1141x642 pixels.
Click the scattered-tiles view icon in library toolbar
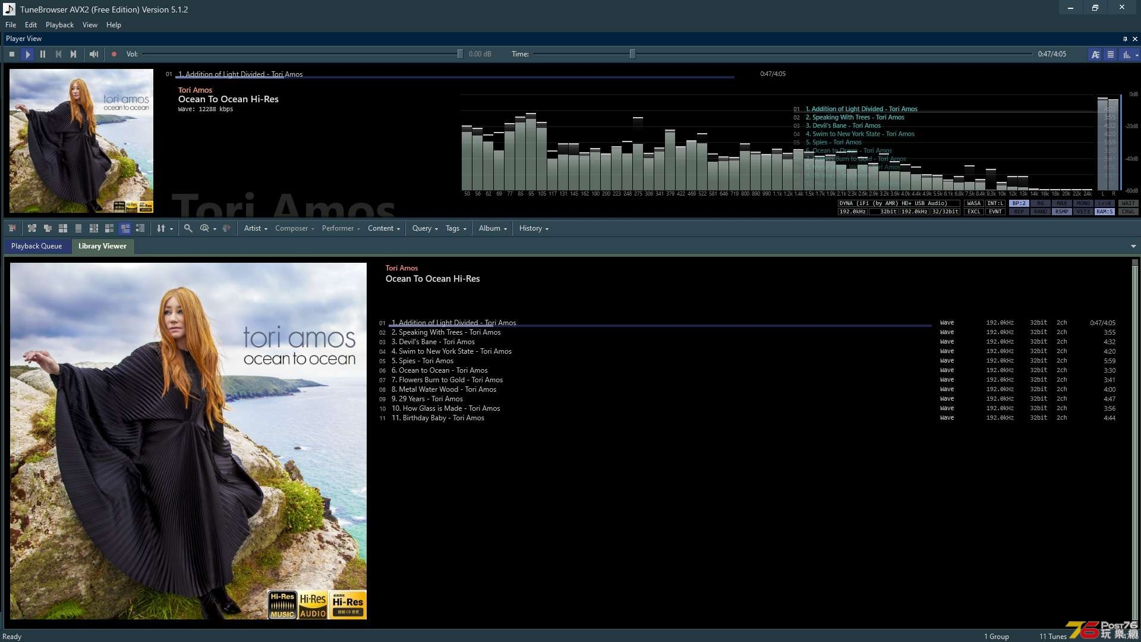point(32,228)
